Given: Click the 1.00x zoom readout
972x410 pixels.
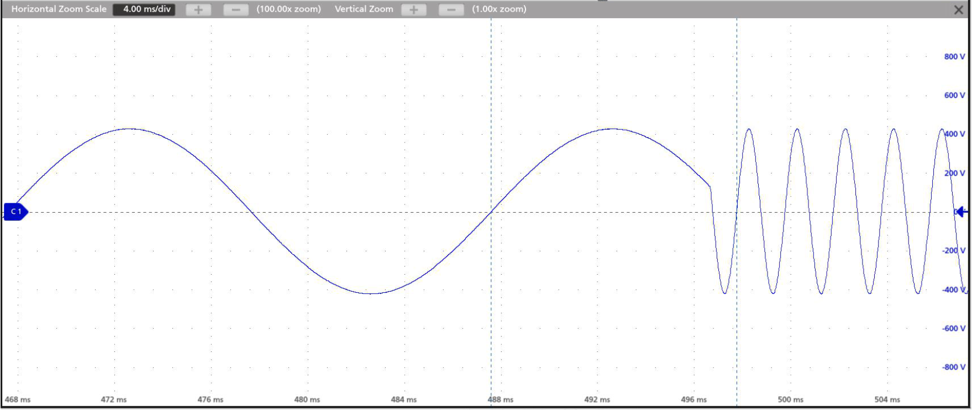Looking at the screenshot, I should click(499, 9).
